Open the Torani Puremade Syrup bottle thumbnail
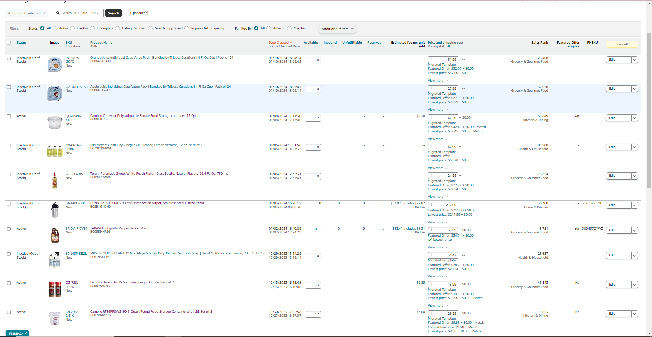 54,181
